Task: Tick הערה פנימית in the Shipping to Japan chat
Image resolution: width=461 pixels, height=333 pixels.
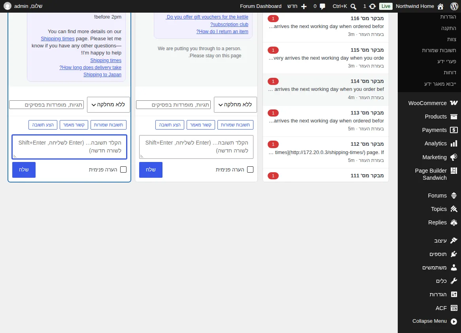Action: point(123,170)
